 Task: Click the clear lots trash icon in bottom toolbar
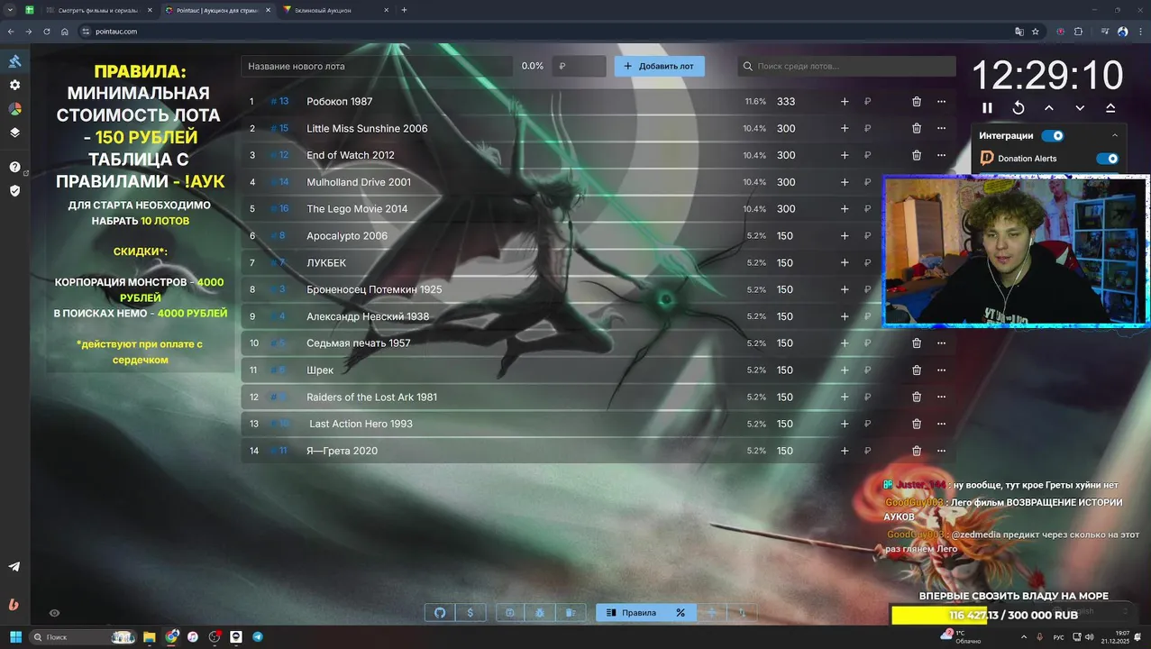pyautogui.click(x=571, y=613)
